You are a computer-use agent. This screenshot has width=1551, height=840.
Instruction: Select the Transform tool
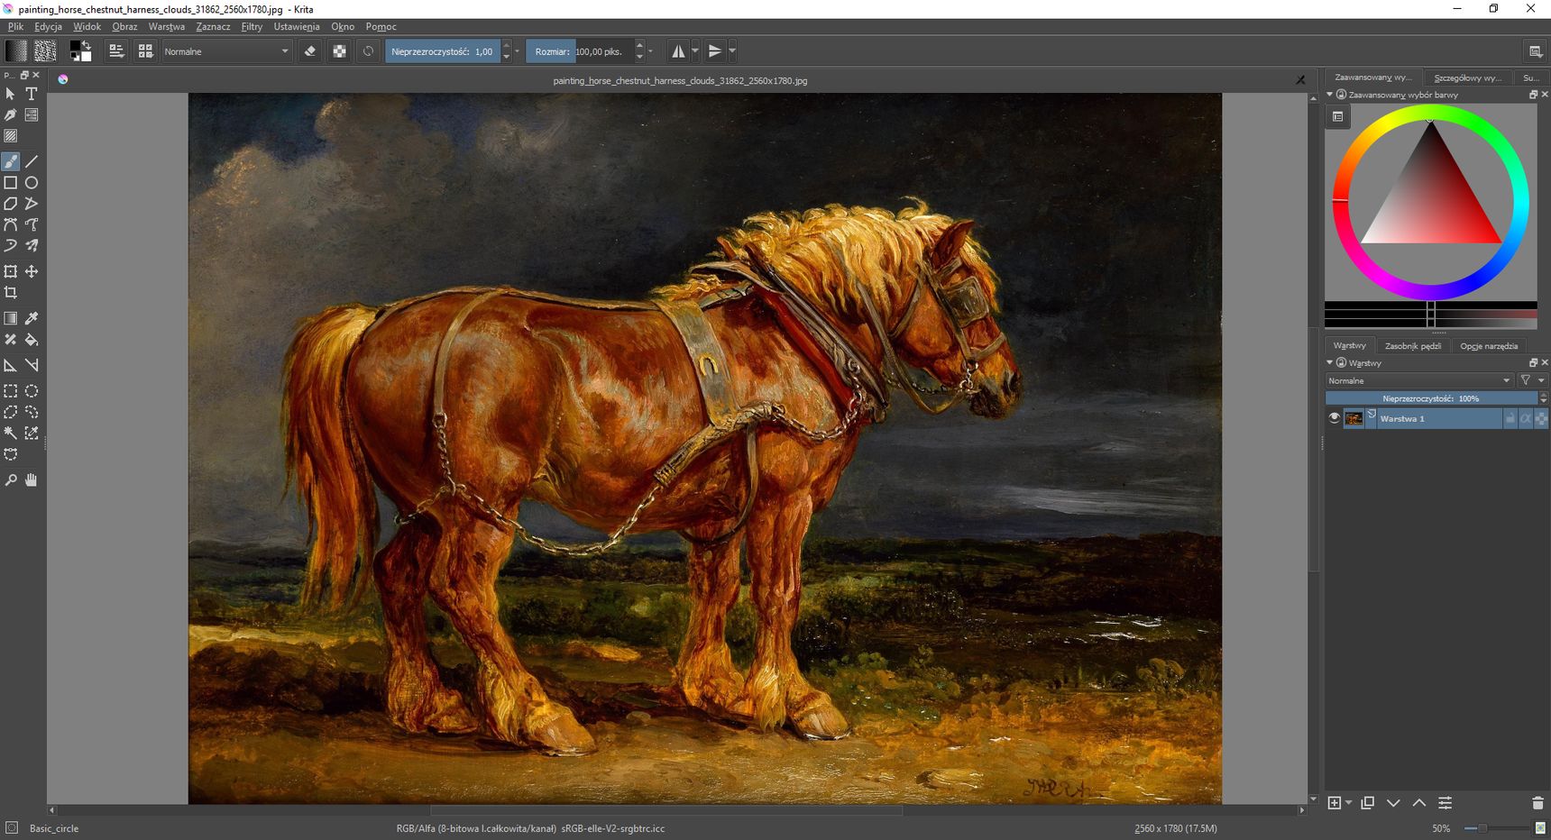[x=11, y=271]
